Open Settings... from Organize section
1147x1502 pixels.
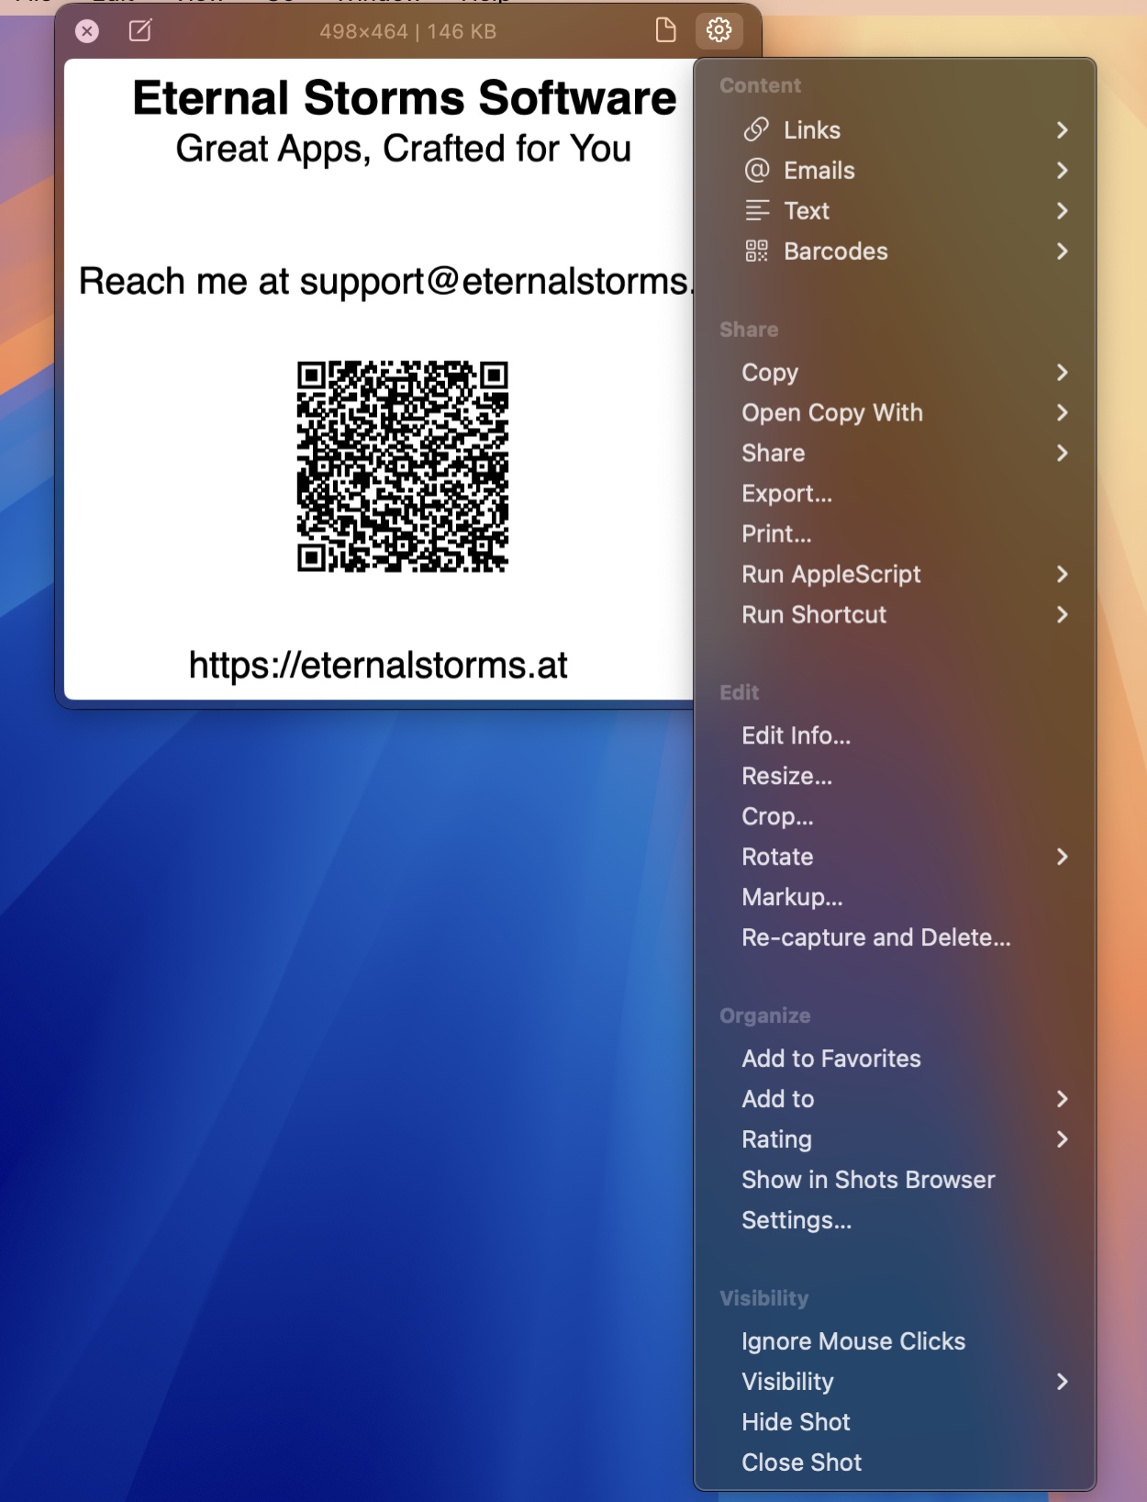(x=895, y=1220)
